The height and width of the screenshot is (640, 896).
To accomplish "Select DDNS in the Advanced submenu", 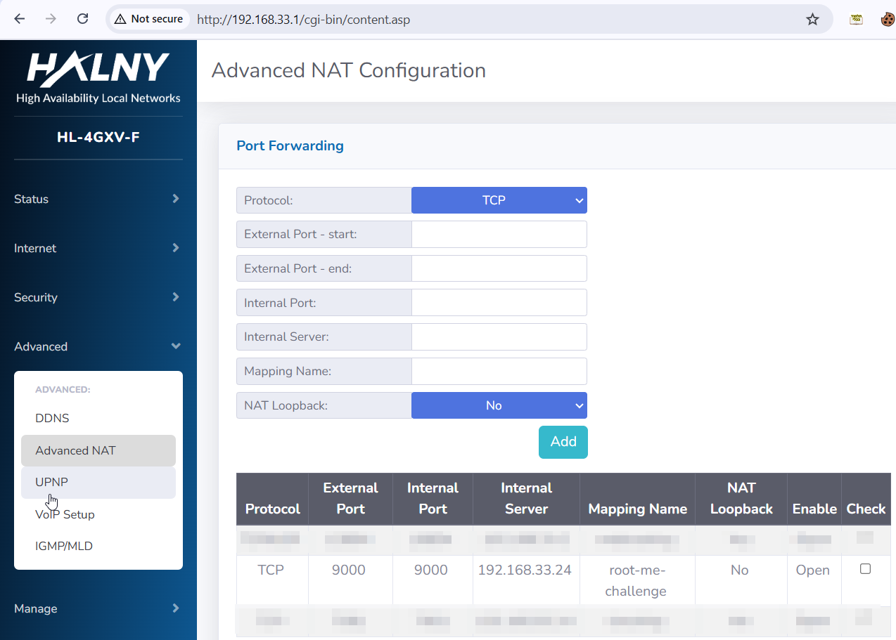I will (53, 418).
